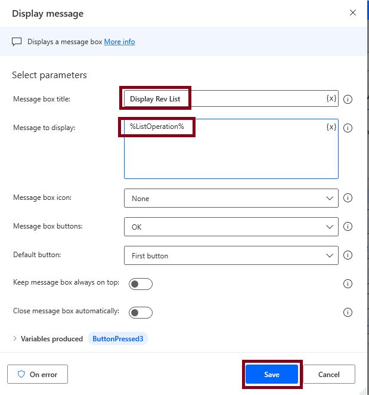The height and width of the screenshot is (395, 369).
Task: Enable Keep message box always on top
Action: tap(141, 284)
